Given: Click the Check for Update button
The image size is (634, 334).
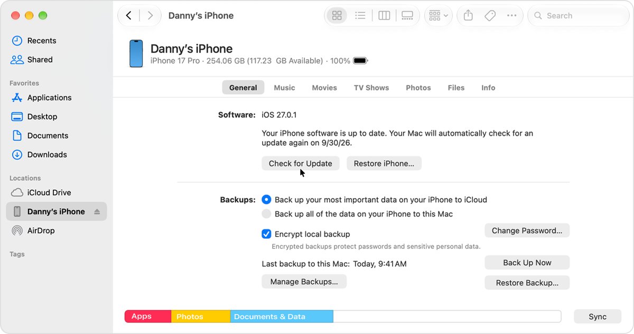Looking at the screenshot, I should (301, 163).
